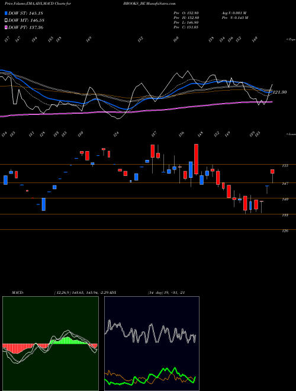The width and height of the screenshot is (296, 391).
Task: Select the 'DOW MT: 146.58' legend text
Action: (x=27, y=20)
